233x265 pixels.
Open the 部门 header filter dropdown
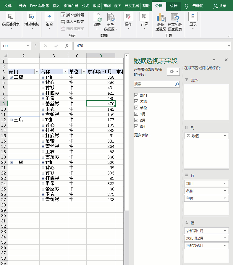coord(37,72)
